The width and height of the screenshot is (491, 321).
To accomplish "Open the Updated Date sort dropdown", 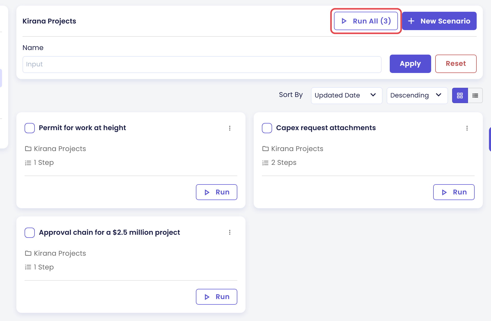I will (x=347, y=95).
